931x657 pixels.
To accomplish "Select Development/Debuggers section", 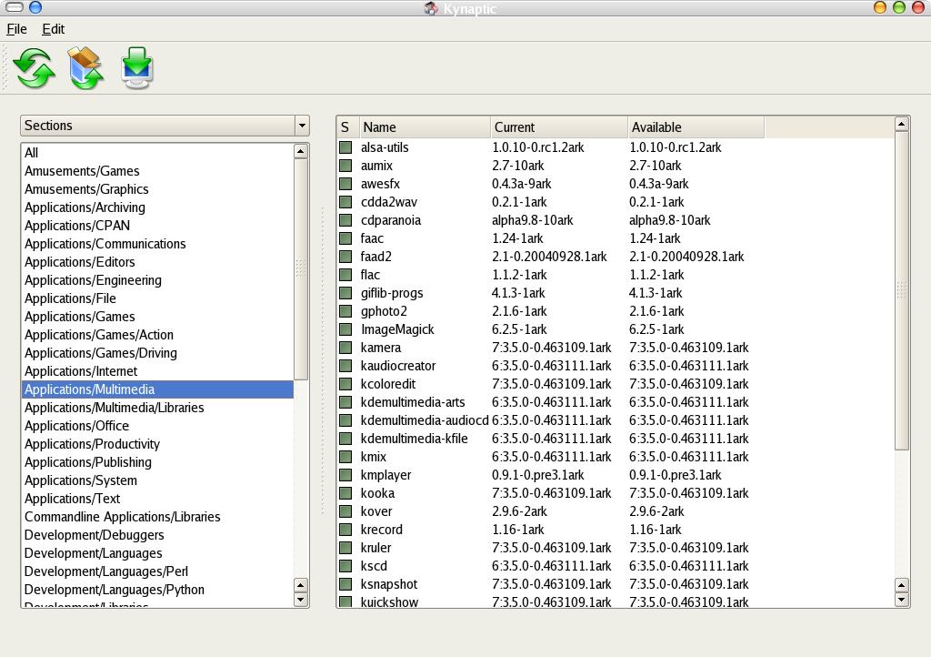I will point(157,535).
